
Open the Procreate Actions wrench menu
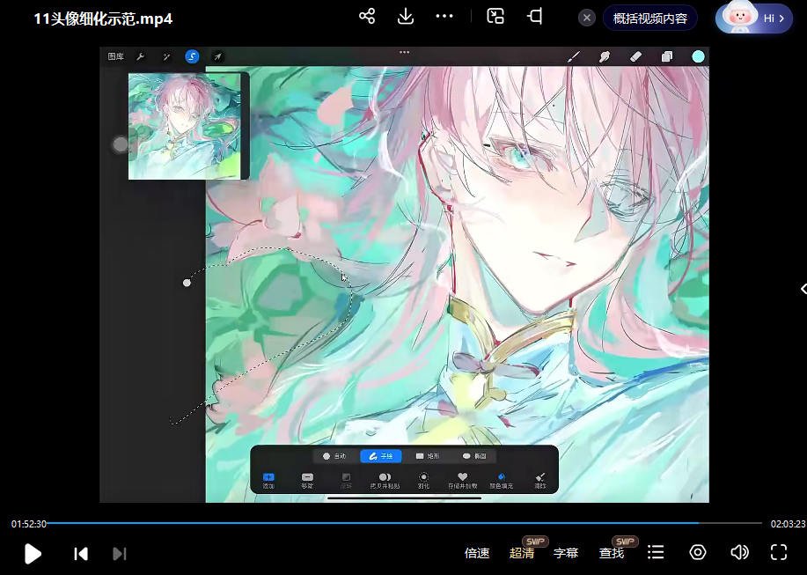coord(140,56)
